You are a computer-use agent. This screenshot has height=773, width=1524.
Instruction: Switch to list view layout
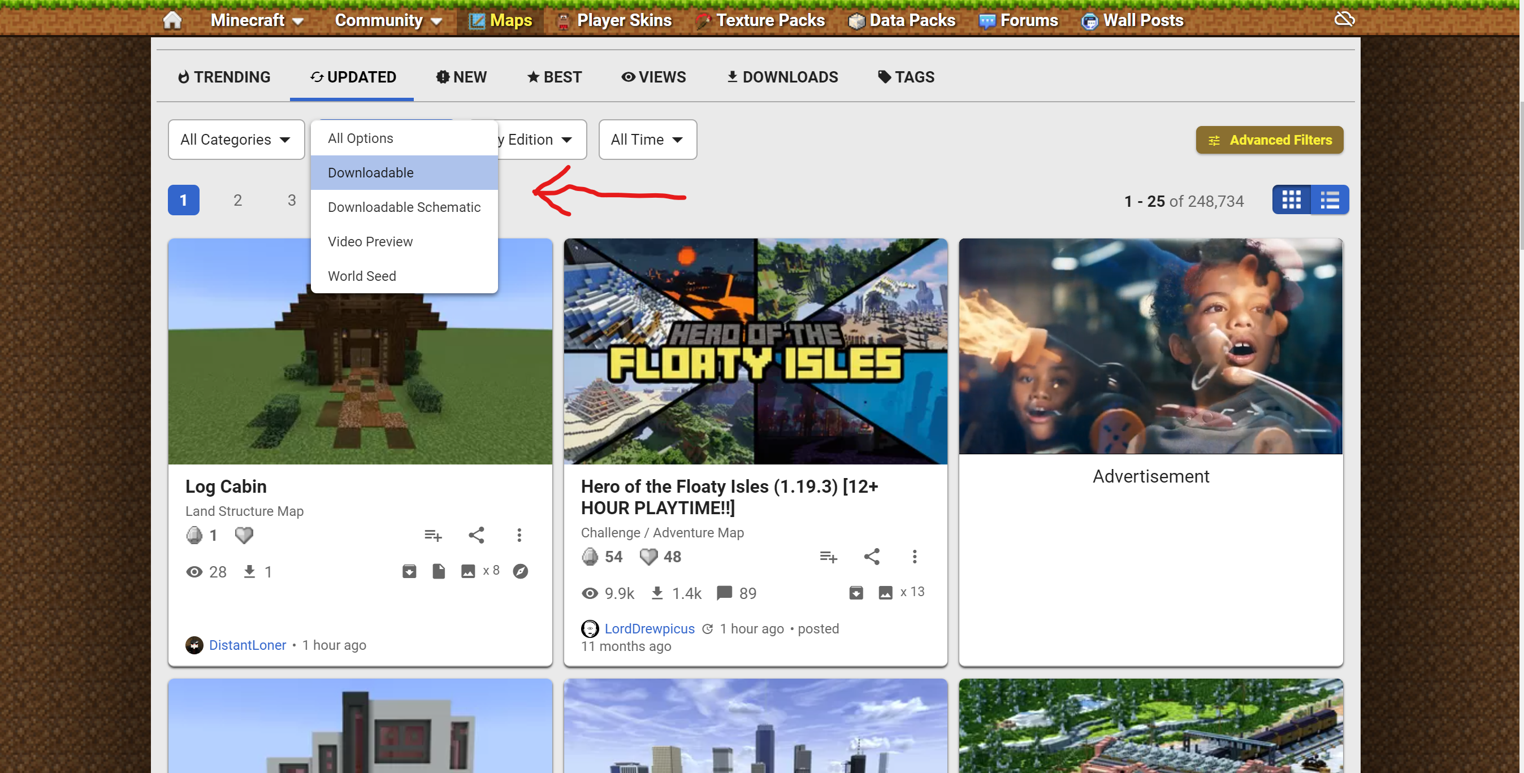click(1330, 200)
